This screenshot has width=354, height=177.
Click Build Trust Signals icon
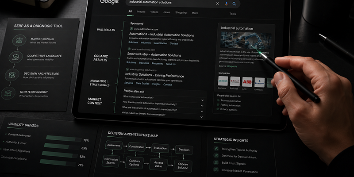point(216,162)
